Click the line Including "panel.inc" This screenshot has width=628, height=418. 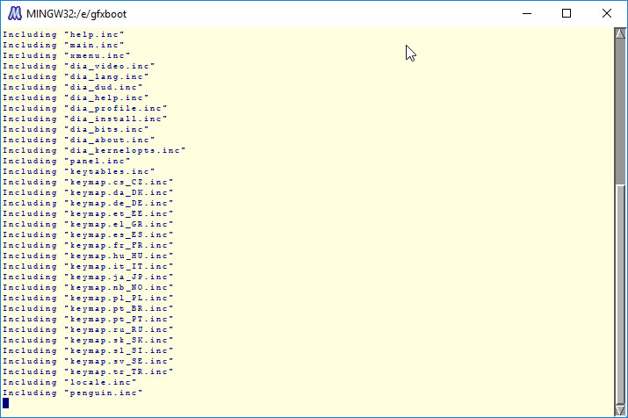tap(67, 161)
